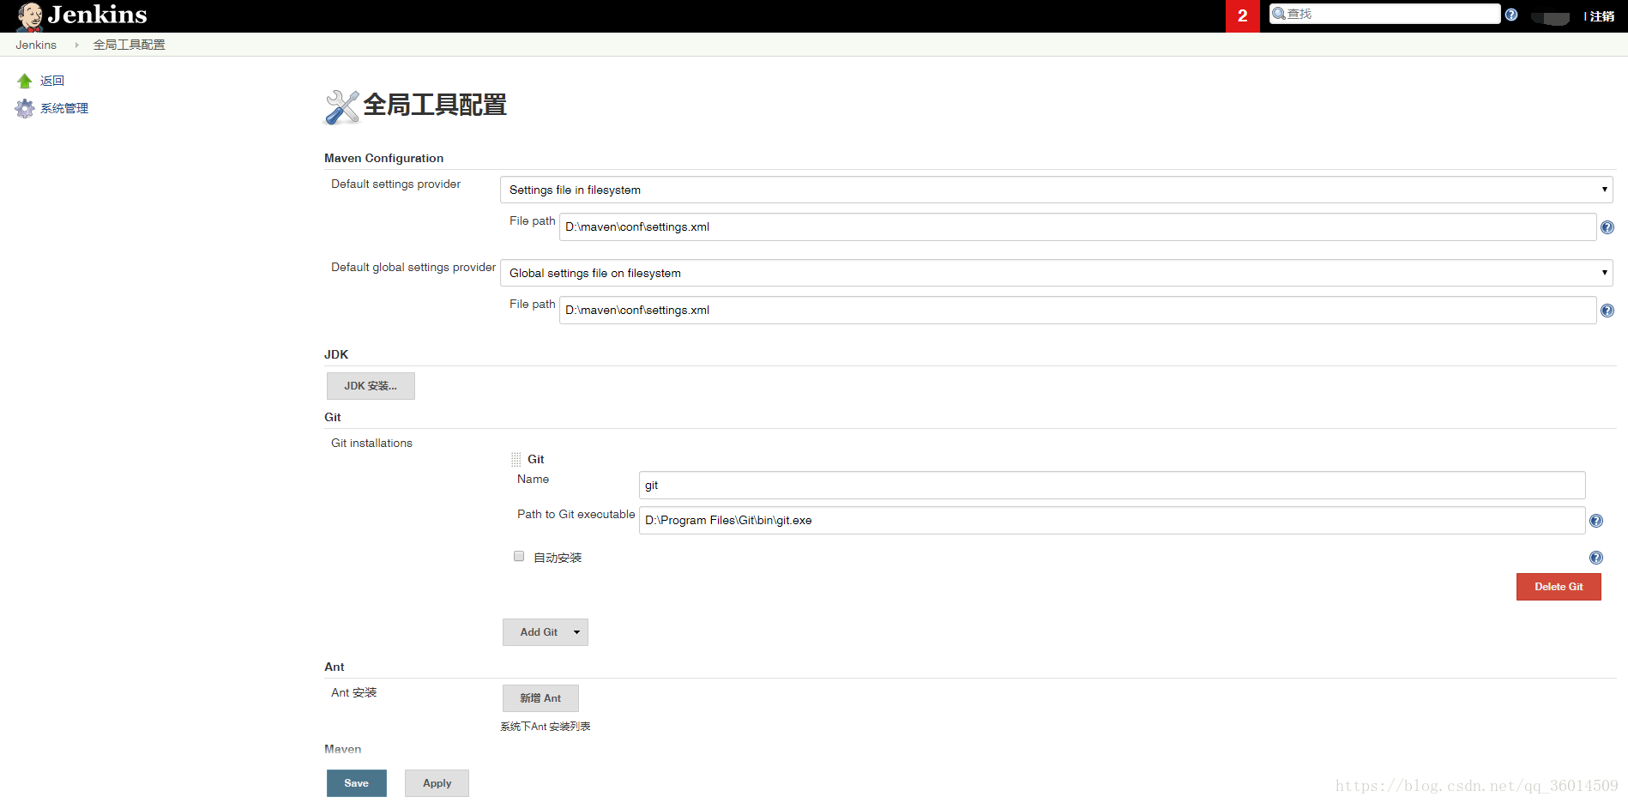Click the JDK 安装 button
Image resolution: width=1628 pixels, height=803 pixels.
tap(371, 386)
